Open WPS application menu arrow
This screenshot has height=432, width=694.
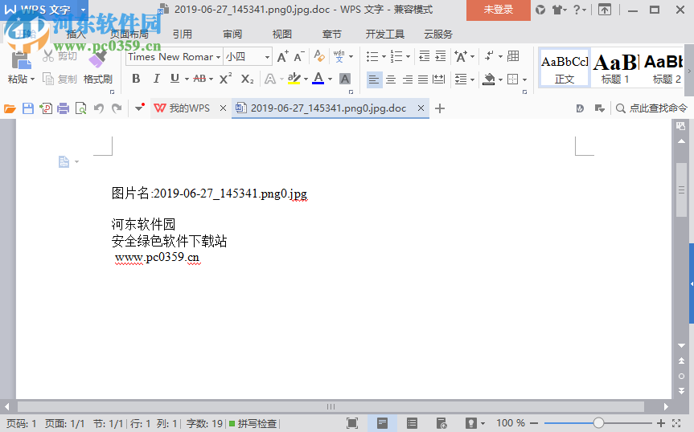[83, 10]
